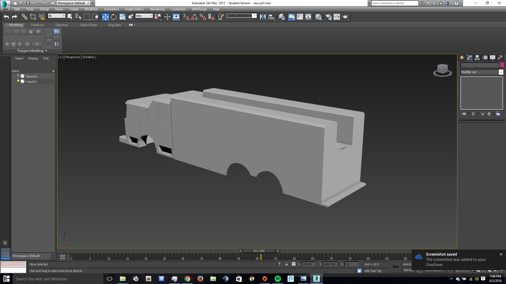Click the Select and Link chain icon

point(25,17)
